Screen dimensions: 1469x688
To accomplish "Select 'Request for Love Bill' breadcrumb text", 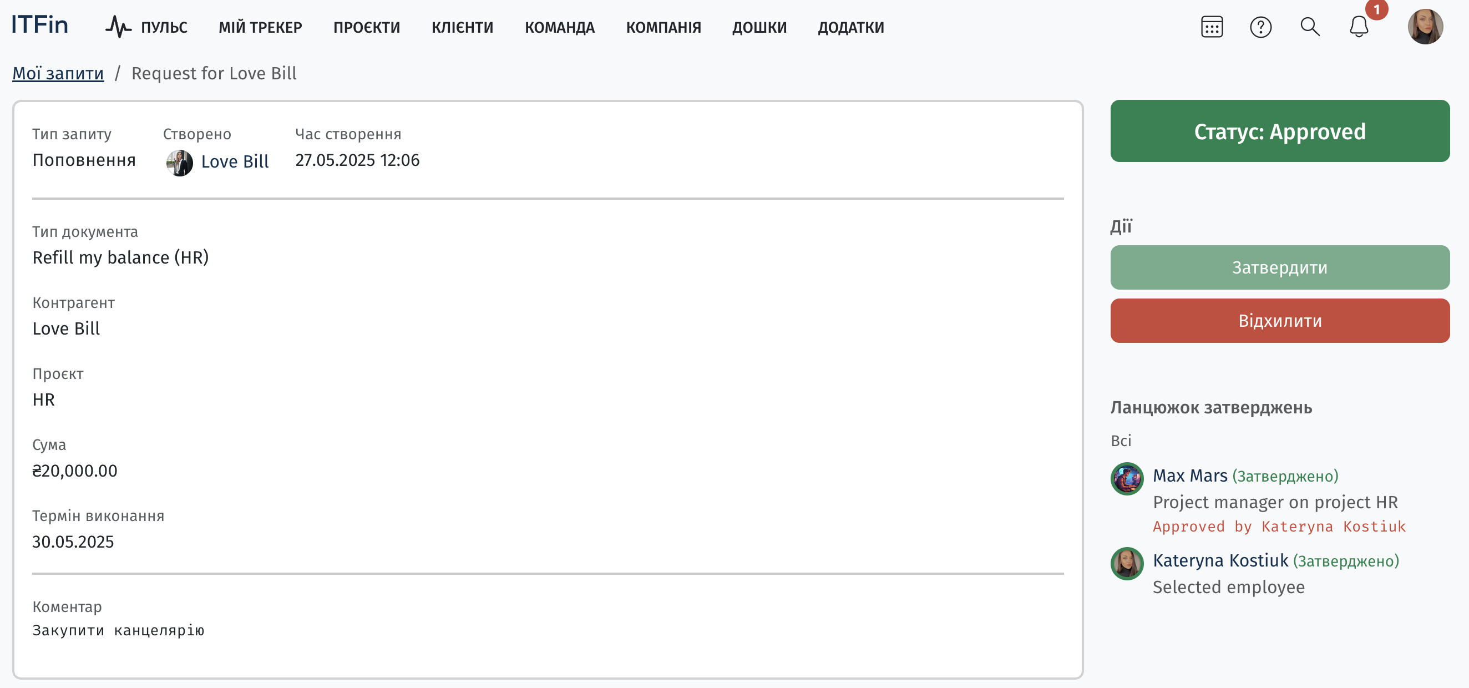I will coord(214,73).
